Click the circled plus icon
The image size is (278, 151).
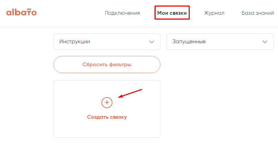(107, 102)
